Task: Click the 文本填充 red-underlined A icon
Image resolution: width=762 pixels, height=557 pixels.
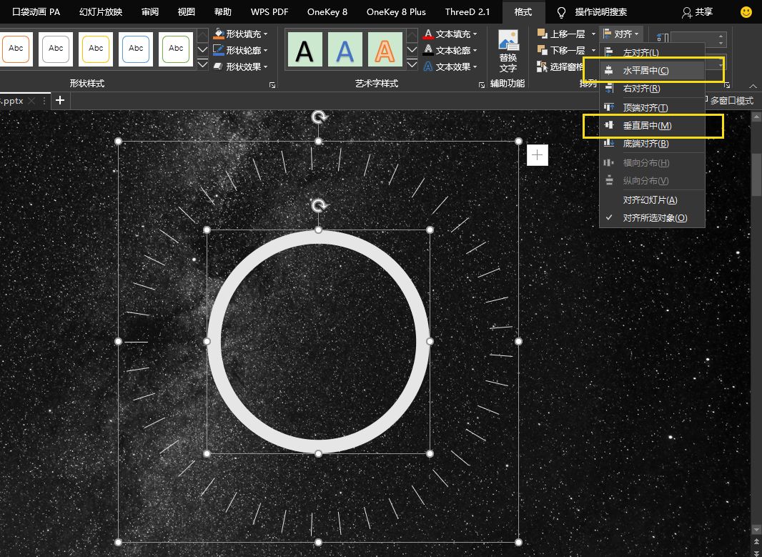Action: (x=428, y=34)
